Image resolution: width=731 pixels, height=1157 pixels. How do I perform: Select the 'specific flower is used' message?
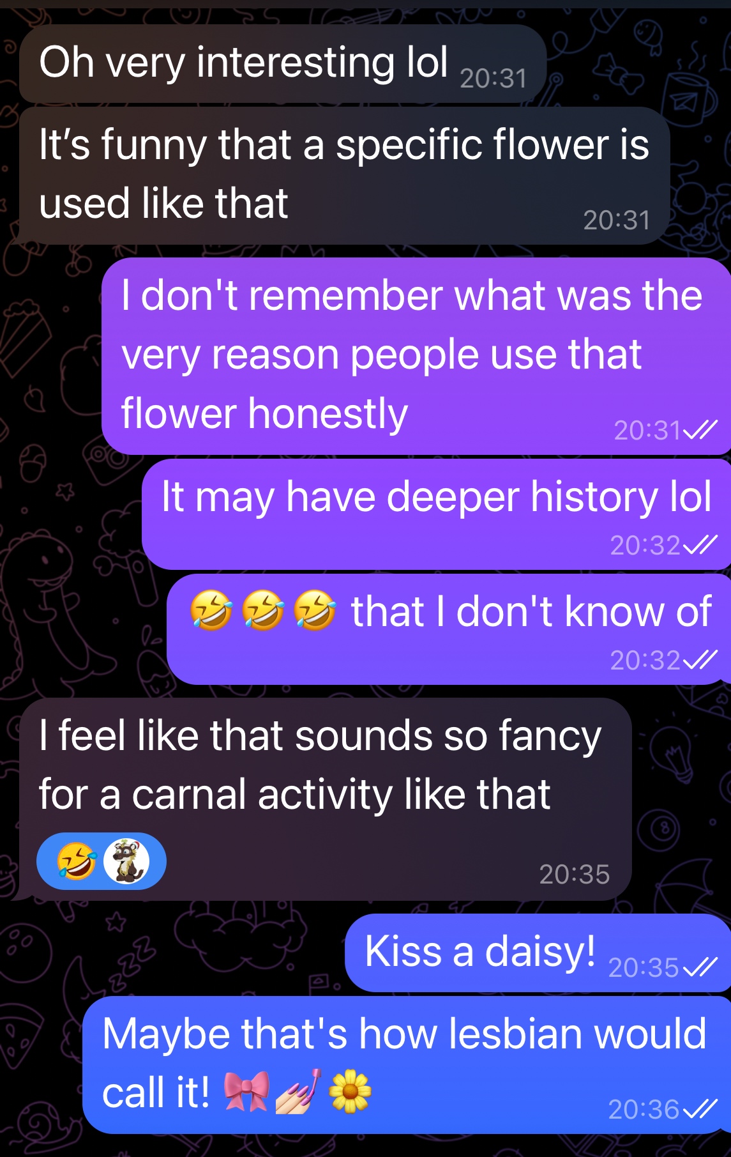point(345,176)
